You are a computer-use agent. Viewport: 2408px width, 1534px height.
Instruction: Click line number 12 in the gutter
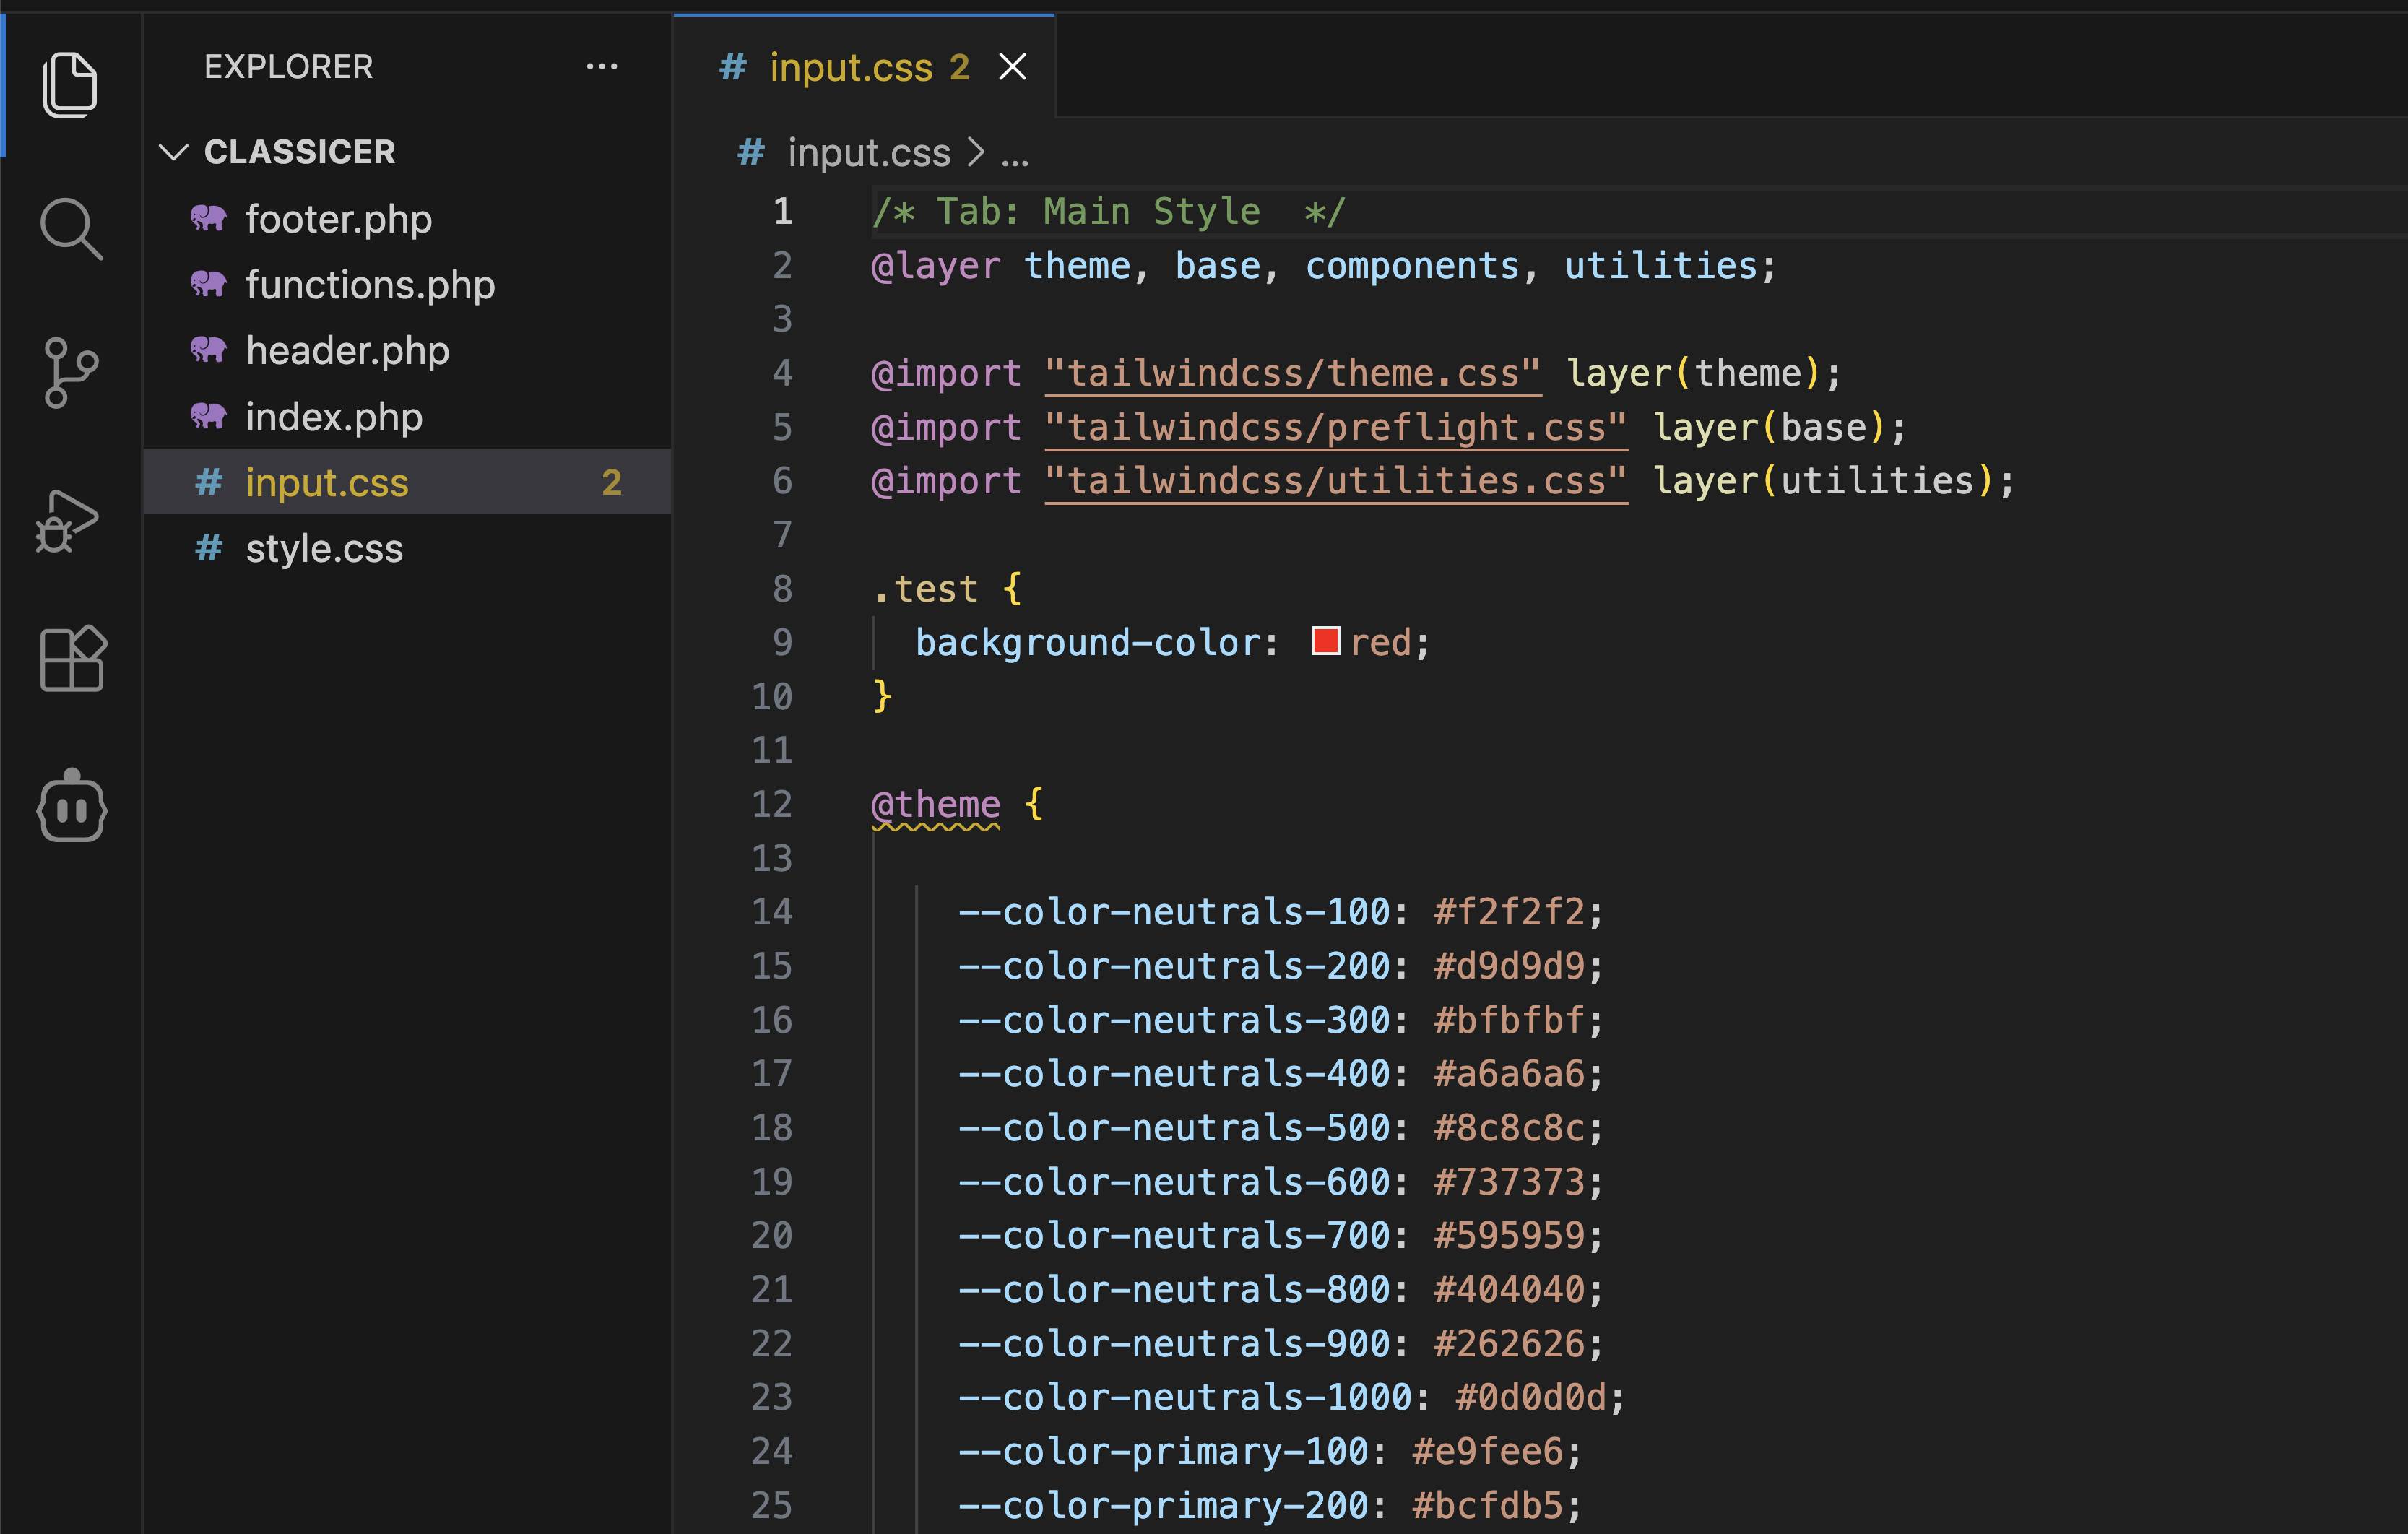click(771, 805)
